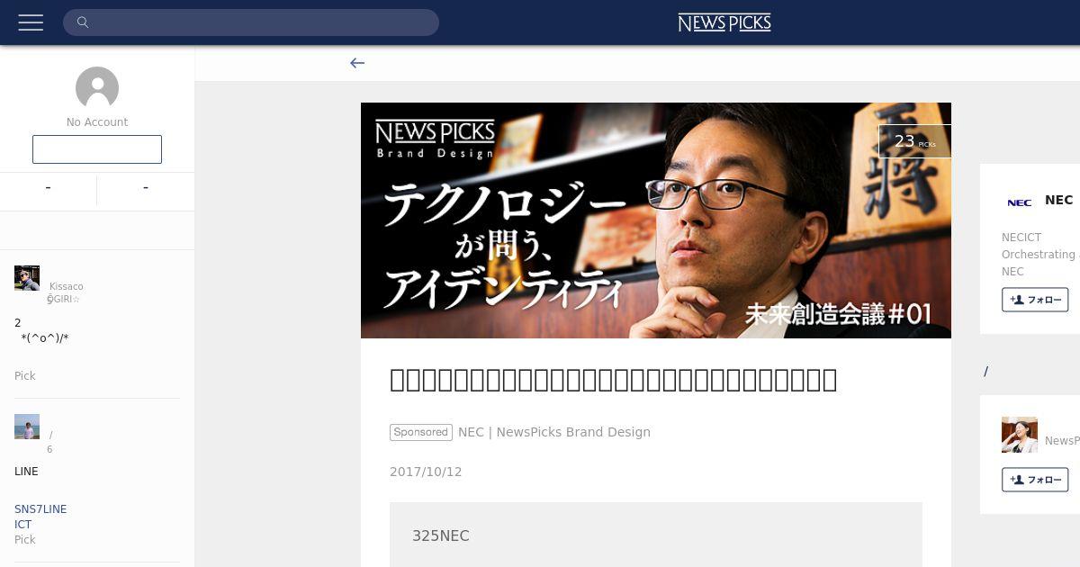This screenshot has height=567, width=1080.
Task: Click the 23 Picks counter badge
Action: (x=914, y=141)
